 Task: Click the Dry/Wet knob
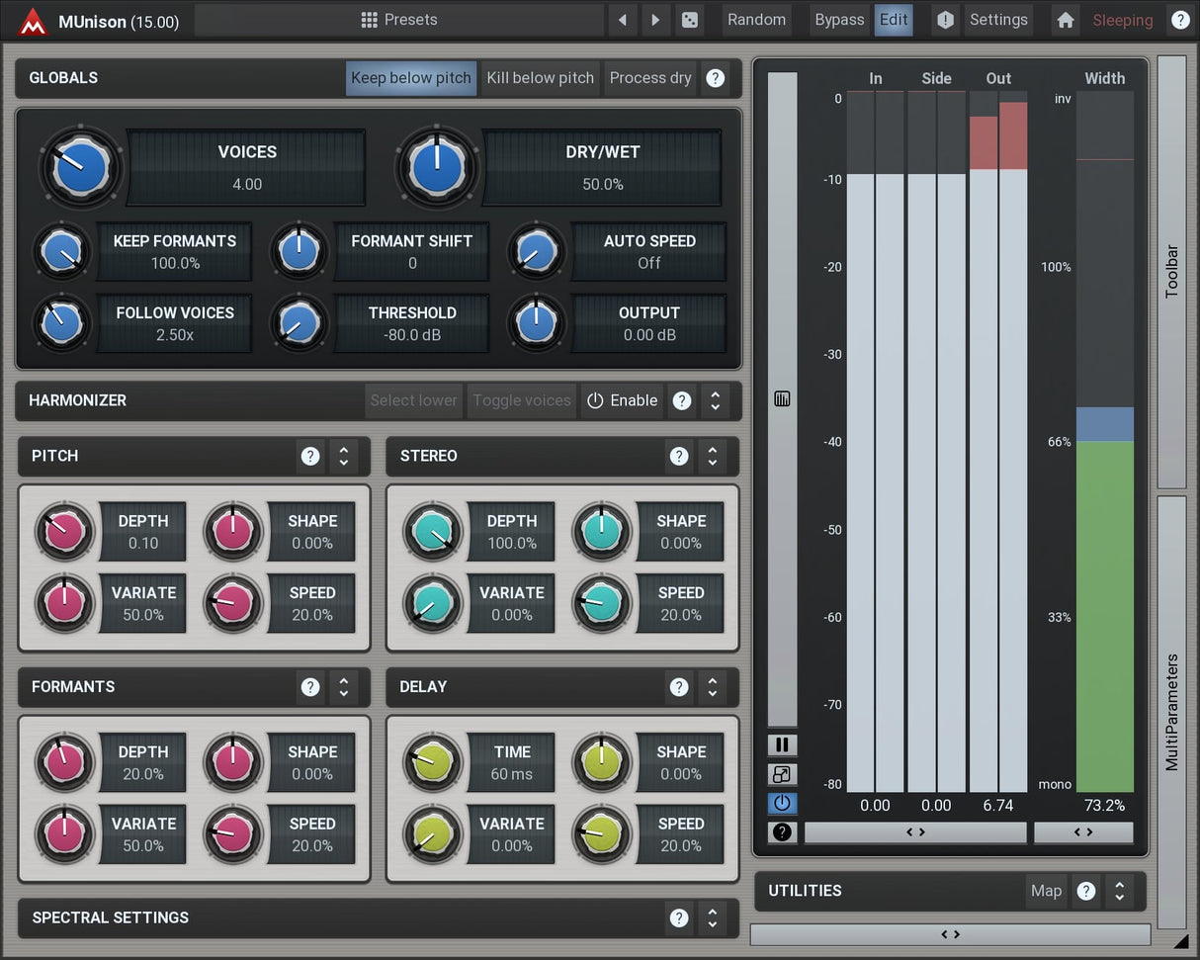tap(436, 167)
